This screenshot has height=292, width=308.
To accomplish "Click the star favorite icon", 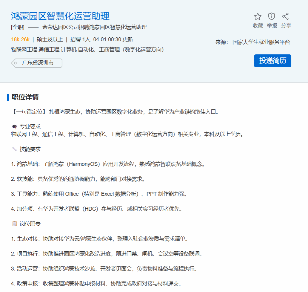I will (x=258, y=16).
